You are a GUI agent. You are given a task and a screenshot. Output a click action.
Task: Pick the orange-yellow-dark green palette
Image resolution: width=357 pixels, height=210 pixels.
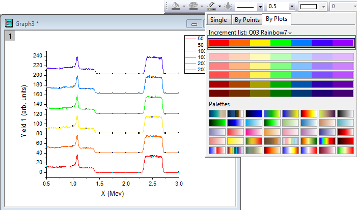click(309, 141)
